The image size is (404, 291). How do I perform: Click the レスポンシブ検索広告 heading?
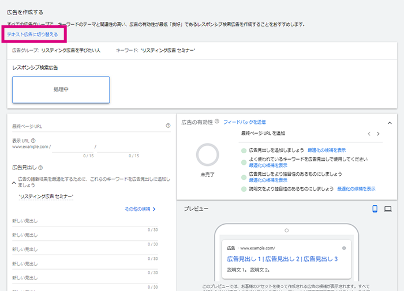[35, 67]
